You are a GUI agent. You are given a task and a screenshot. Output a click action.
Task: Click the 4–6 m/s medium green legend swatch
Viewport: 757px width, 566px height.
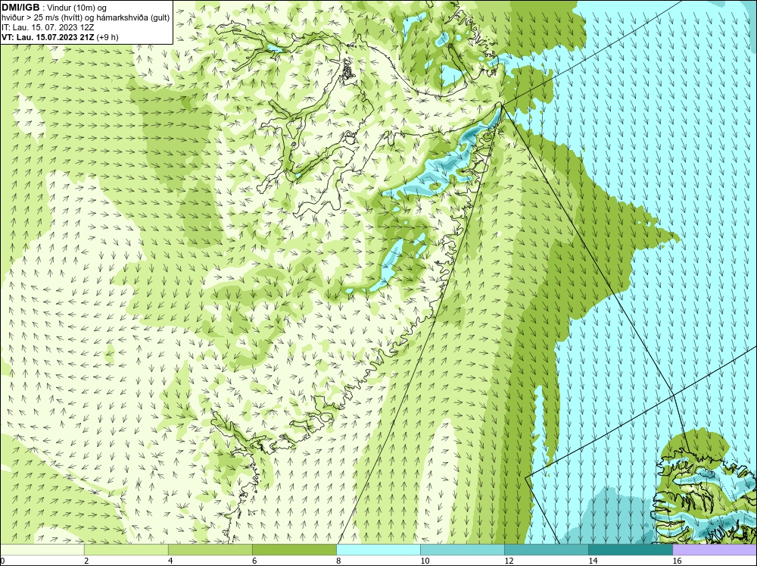point(210,549)
